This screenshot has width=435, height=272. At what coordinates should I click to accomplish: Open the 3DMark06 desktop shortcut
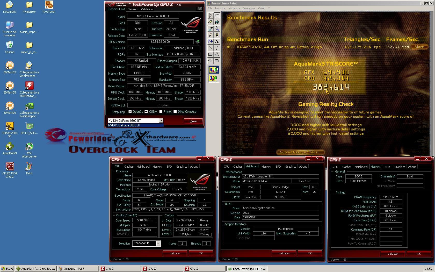(10, 108)
